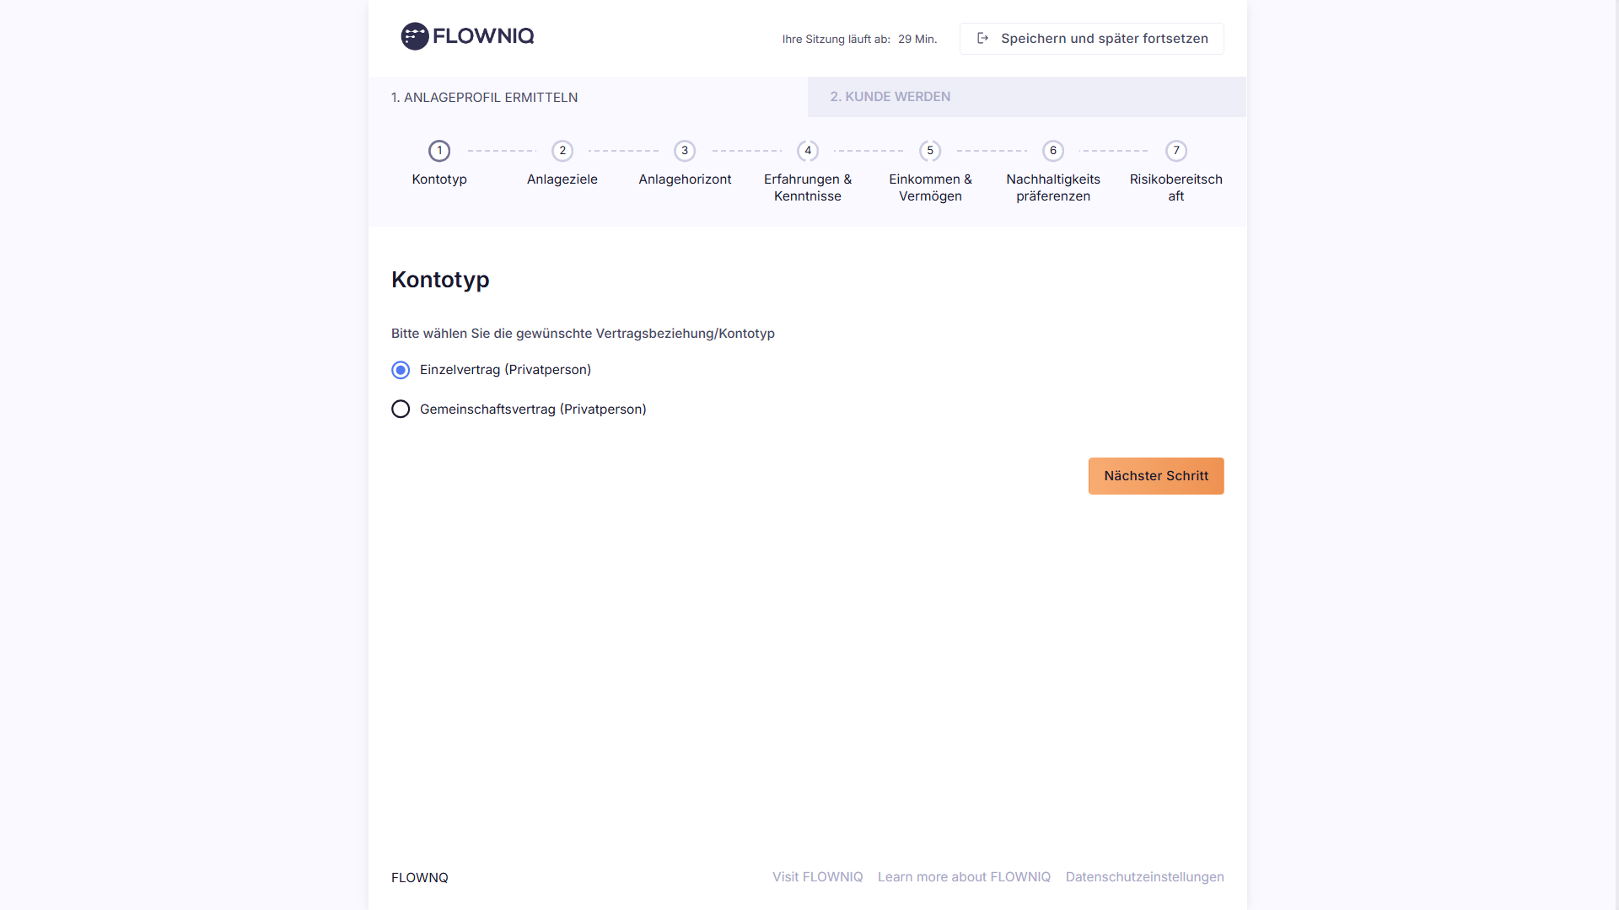
Task: Open step 4 Erfahrungen & Kenntnisse circle
Action: coord(808,151)
